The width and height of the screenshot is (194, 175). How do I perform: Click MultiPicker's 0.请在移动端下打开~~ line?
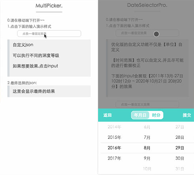26,20
